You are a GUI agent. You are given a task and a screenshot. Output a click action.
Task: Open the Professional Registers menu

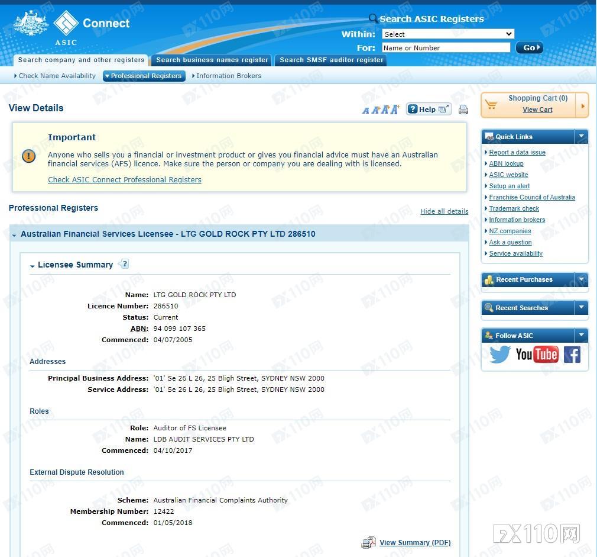coord(144,76)
